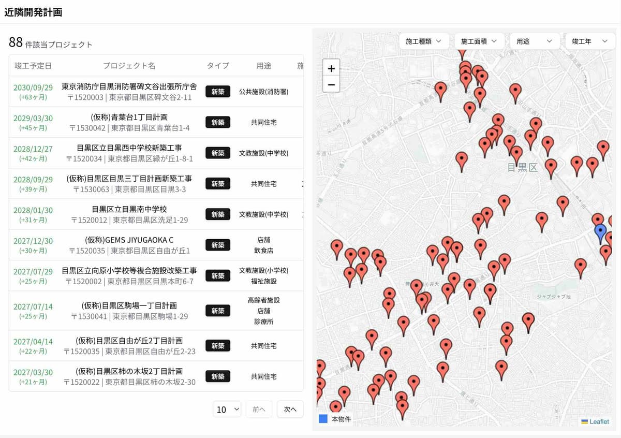Open the 施工種類 filter dropdown
621x438 pixels.
[423, 41]
